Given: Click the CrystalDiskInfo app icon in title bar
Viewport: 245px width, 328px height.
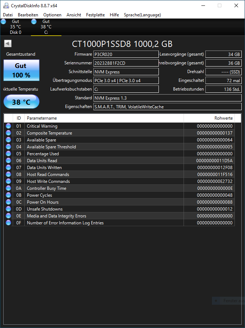Looking at the screenshot, I should click(x=6, y=6).
